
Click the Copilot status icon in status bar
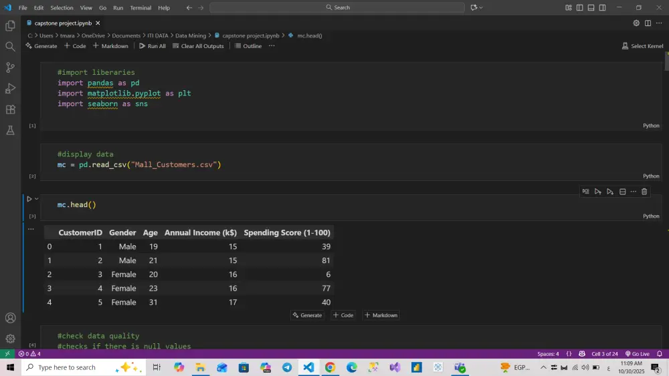click(582, 354)
